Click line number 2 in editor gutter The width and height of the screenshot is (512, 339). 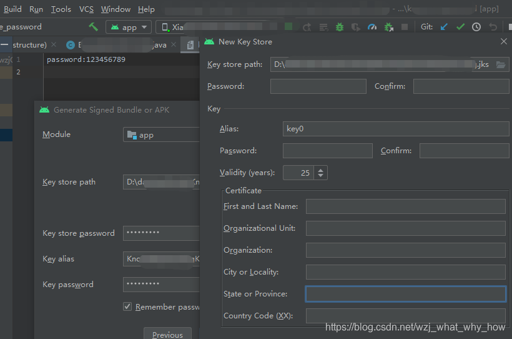(18, 72)
